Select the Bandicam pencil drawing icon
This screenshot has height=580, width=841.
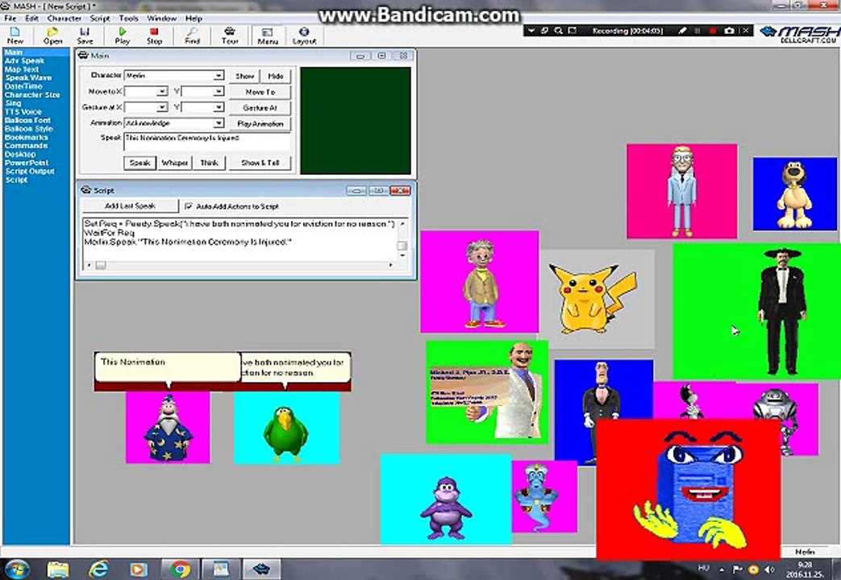tap(682, 31)
